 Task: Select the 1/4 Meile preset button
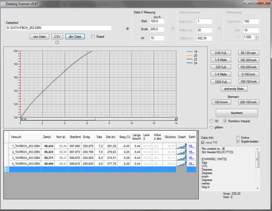point(221,74)
